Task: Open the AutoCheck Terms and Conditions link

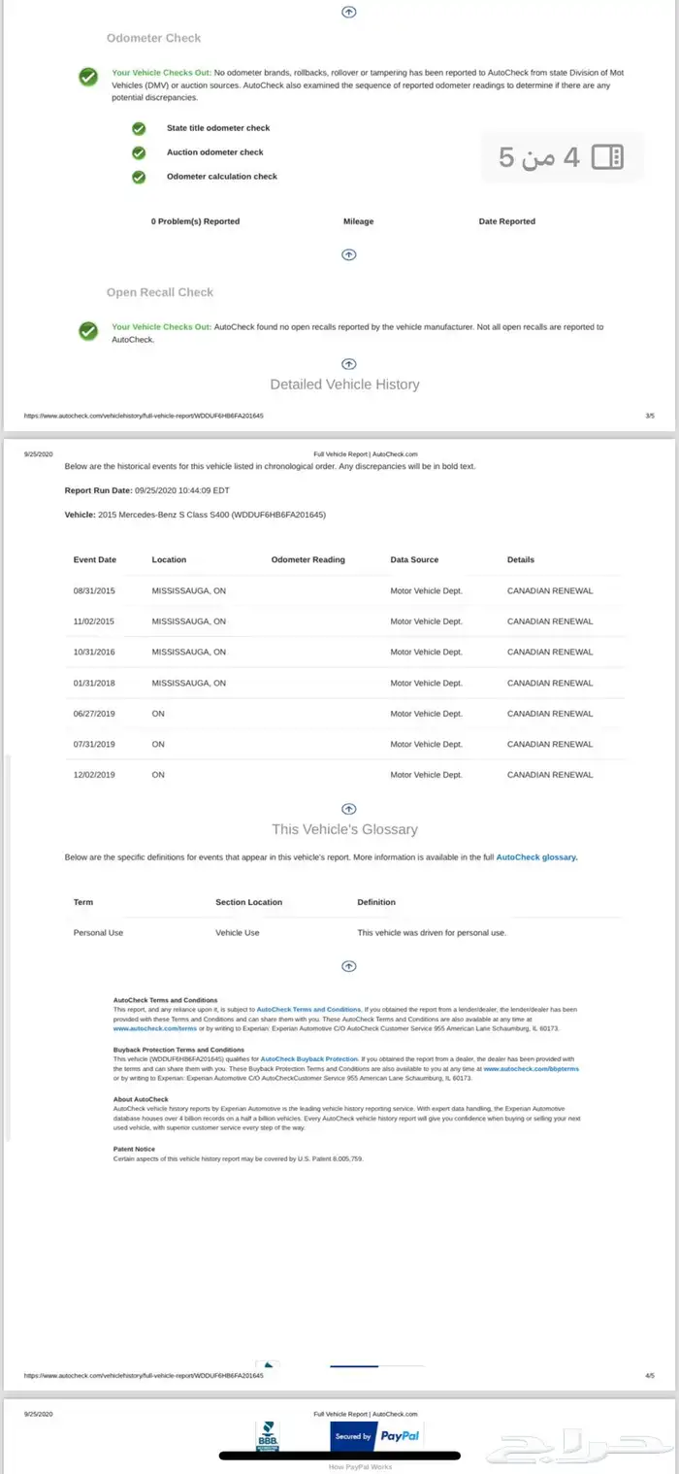Action: (x=308, y=1010)
